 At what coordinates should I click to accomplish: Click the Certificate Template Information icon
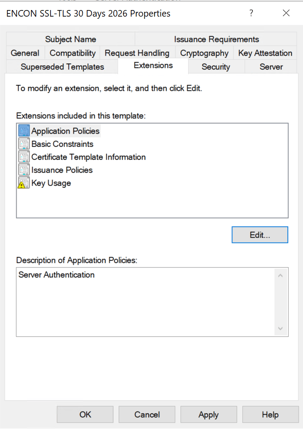click(24, 157)
